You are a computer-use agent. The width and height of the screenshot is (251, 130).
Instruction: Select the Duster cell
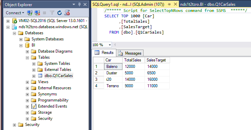point(113,73)
